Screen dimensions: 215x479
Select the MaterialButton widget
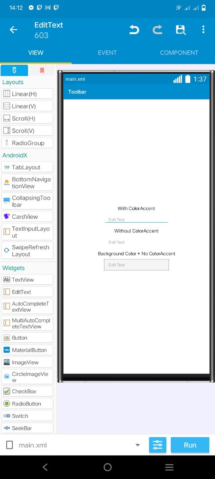pos(27,350)
